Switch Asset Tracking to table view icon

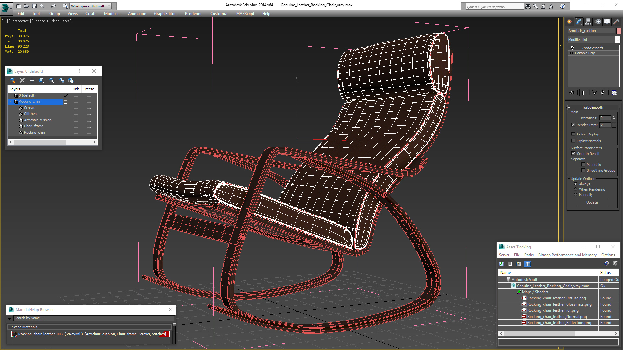pyautogui.click(x=528, y=264)
